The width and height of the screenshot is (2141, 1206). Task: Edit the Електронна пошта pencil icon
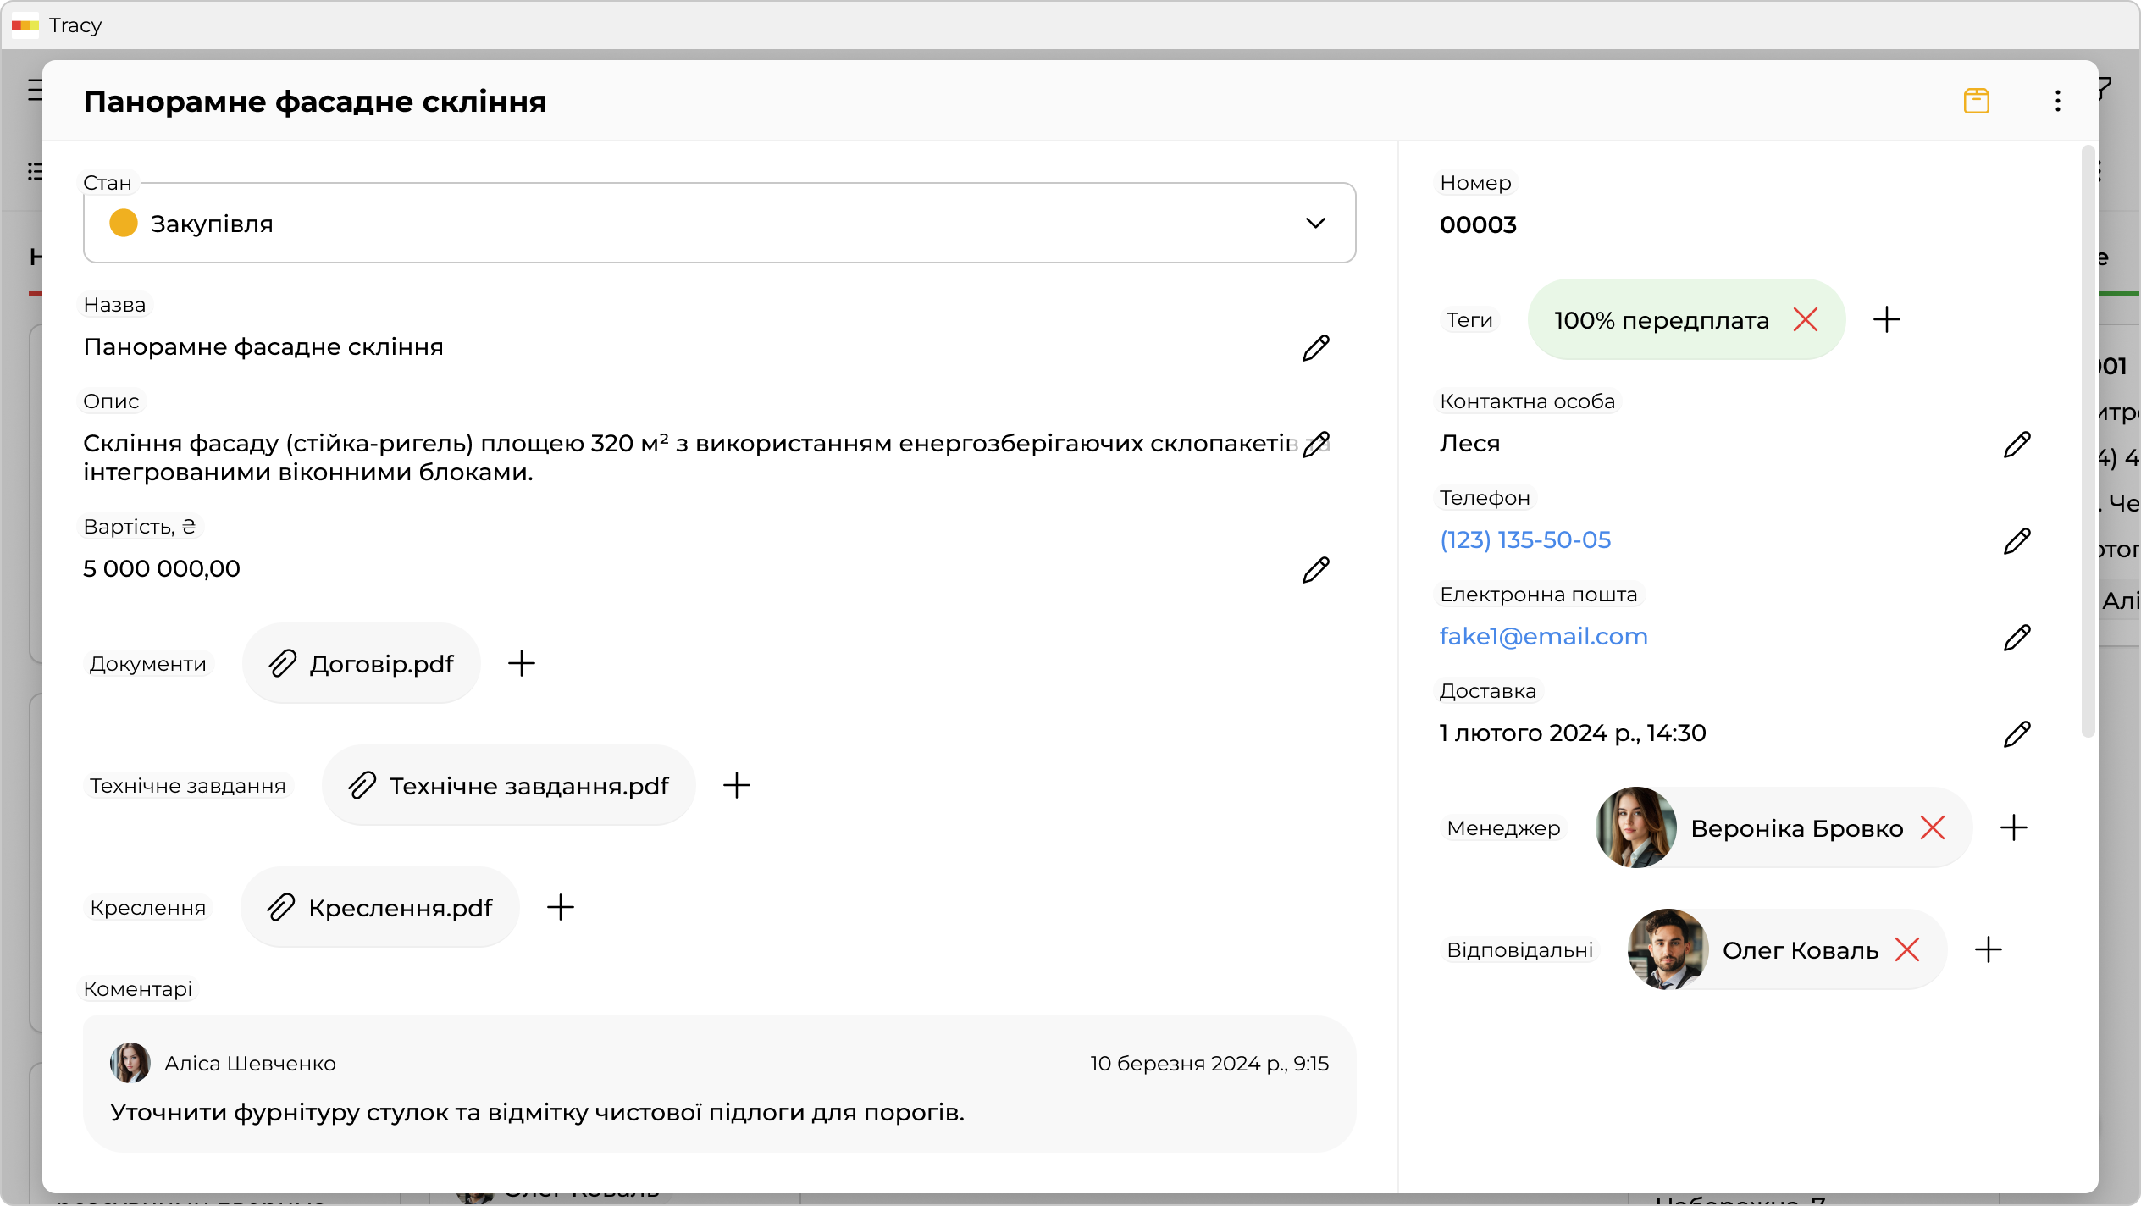coord(2017,638)
